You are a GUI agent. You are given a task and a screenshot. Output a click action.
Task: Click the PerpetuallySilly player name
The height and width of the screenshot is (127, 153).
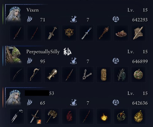pos(43,52)
